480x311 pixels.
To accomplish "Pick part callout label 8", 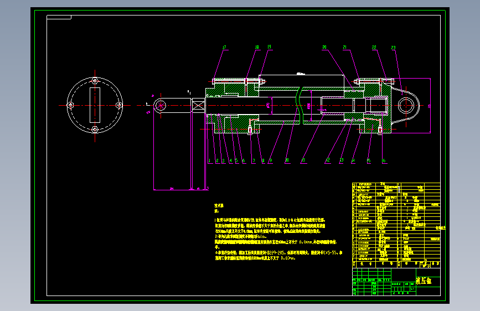I will tap(263, 160).
